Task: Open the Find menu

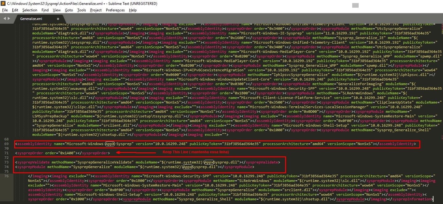Action: 45,10
